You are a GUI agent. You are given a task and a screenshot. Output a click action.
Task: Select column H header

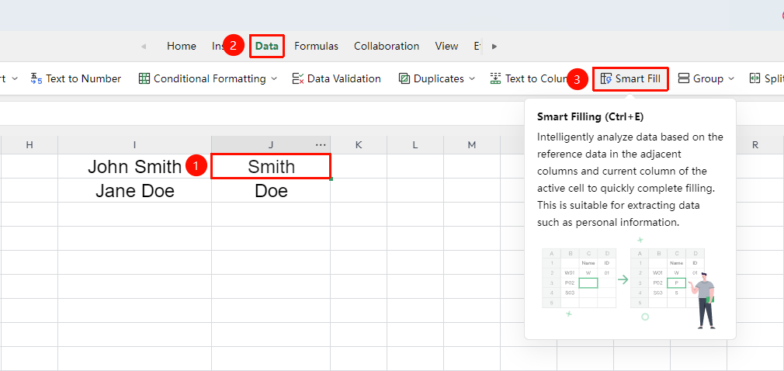point(29,145)
